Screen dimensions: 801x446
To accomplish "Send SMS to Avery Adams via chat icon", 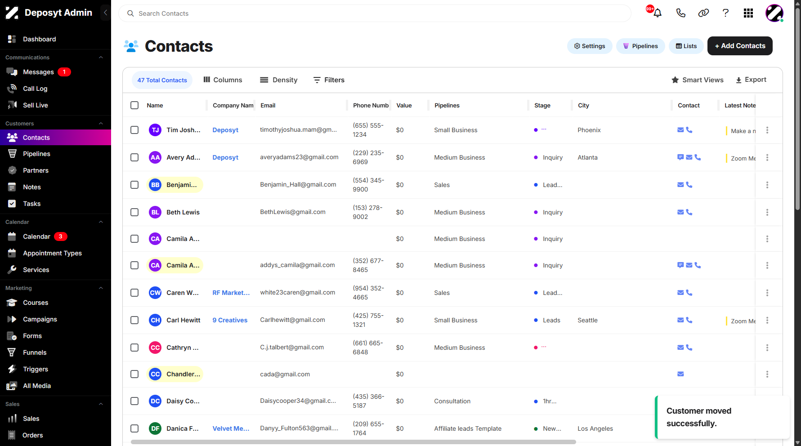I will tap(680, 157).
